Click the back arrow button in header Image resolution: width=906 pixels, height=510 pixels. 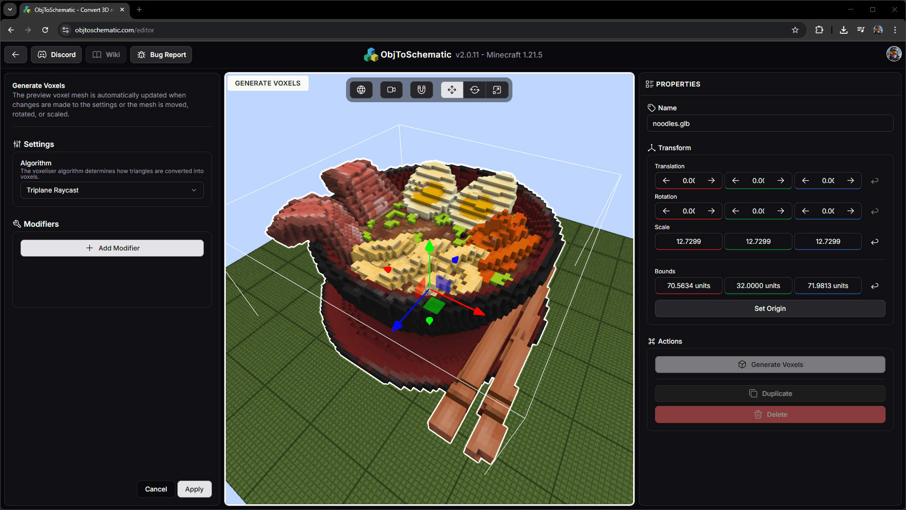tap(16, 55)
